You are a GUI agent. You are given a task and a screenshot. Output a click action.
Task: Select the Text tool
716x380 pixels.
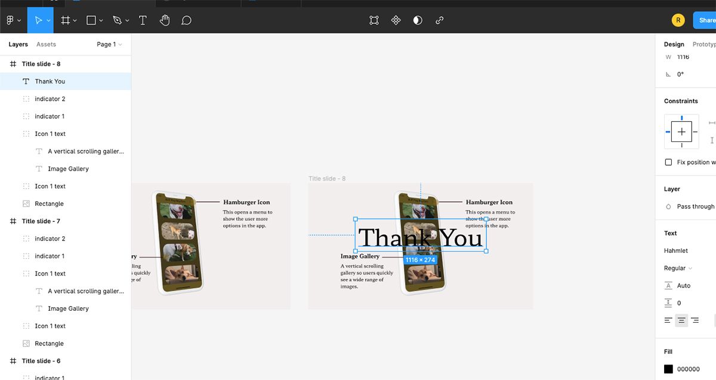point(143,20)
